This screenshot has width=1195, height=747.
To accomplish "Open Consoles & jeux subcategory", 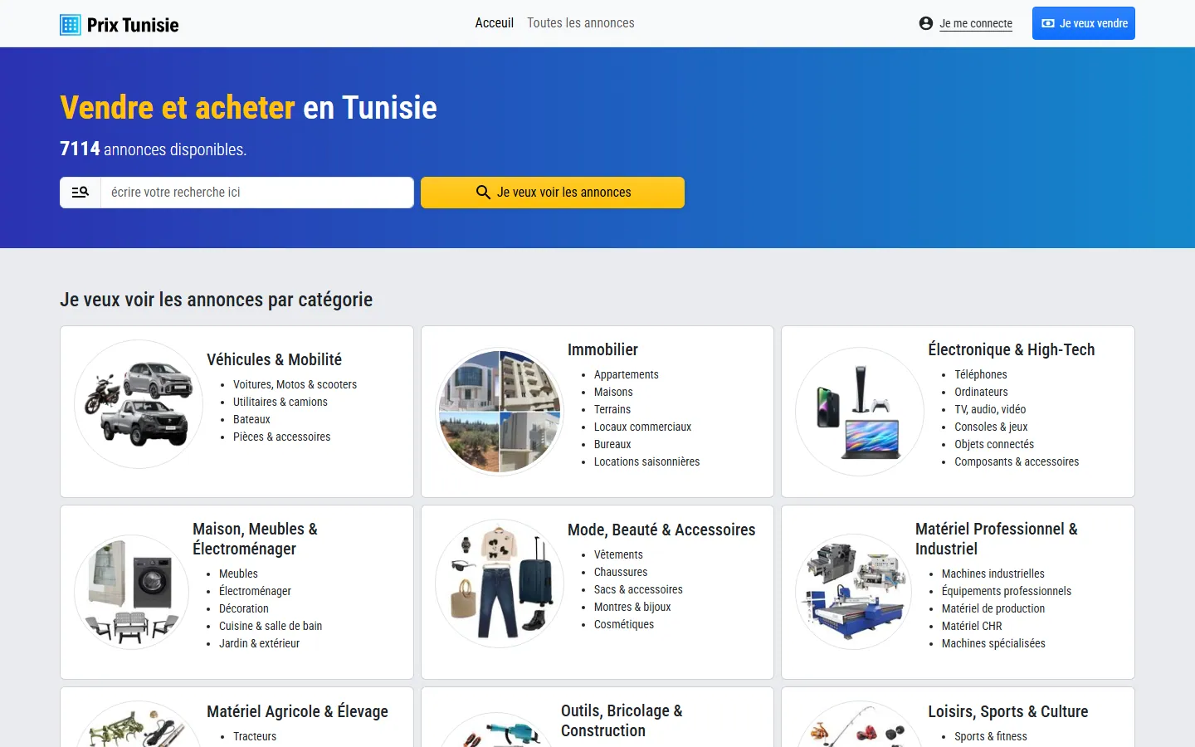I will coord(991,427).
